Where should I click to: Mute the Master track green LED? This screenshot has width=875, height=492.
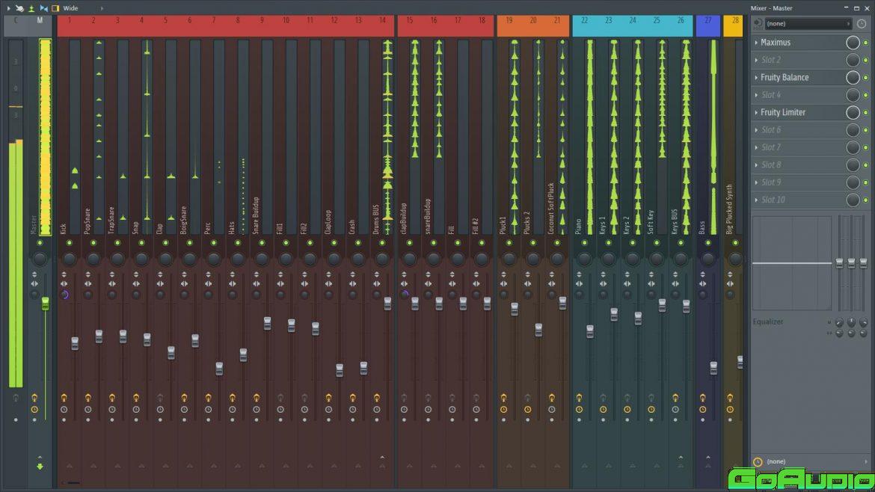click(x=40, y=243)
